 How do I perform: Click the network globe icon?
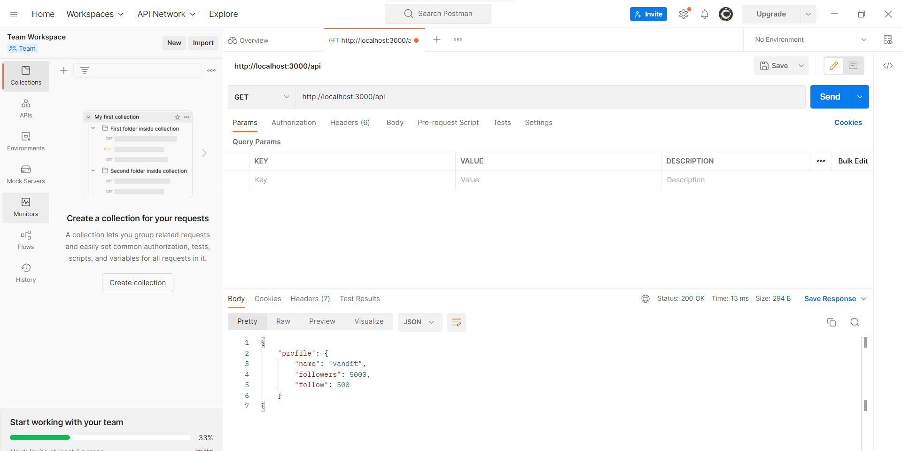click(x=645, y=299)
